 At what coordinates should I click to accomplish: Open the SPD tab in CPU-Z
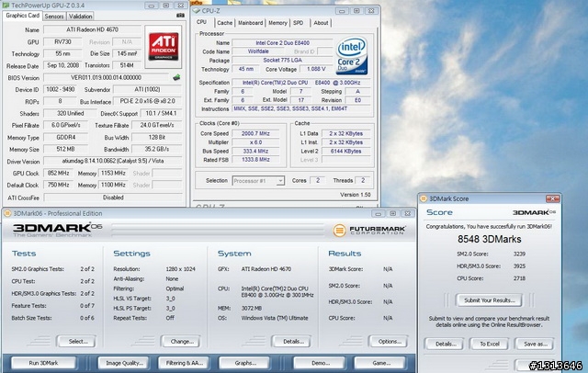pos(299,23)
